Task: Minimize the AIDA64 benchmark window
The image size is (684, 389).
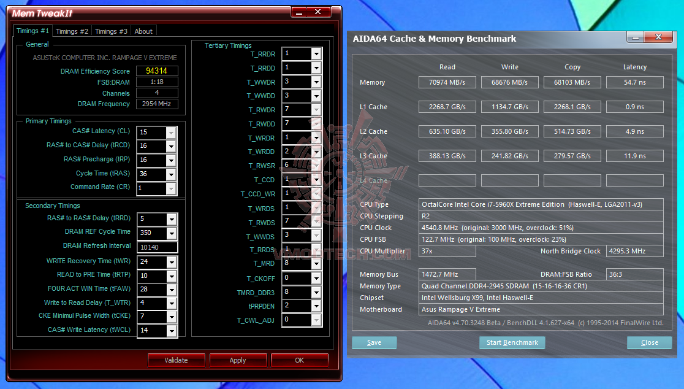Action: click(636, 37)
